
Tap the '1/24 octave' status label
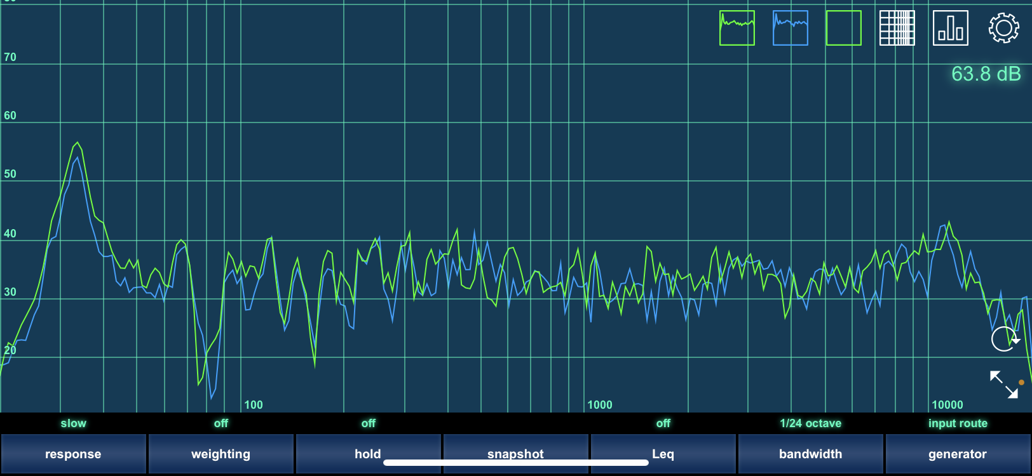pyautogui.click(x=810, y=423)
